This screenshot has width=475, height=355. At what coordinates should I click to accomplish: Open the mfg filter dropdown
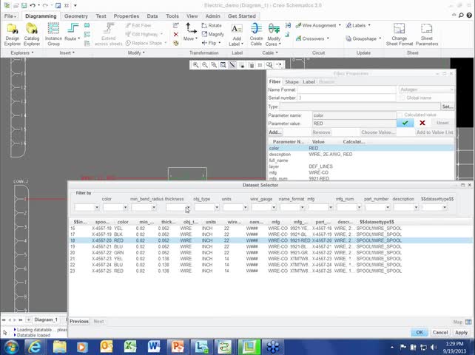coord(331,208)
